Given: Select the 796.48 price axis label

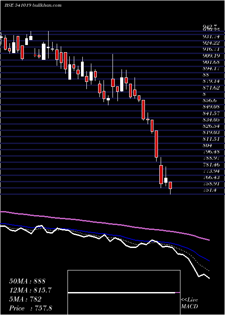Looking at the screenshot, I should click(211, 152).
